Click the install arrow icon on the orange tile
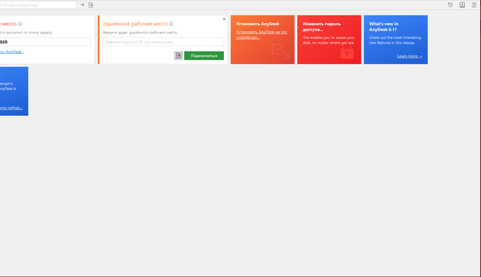 [x=280, y=51]
